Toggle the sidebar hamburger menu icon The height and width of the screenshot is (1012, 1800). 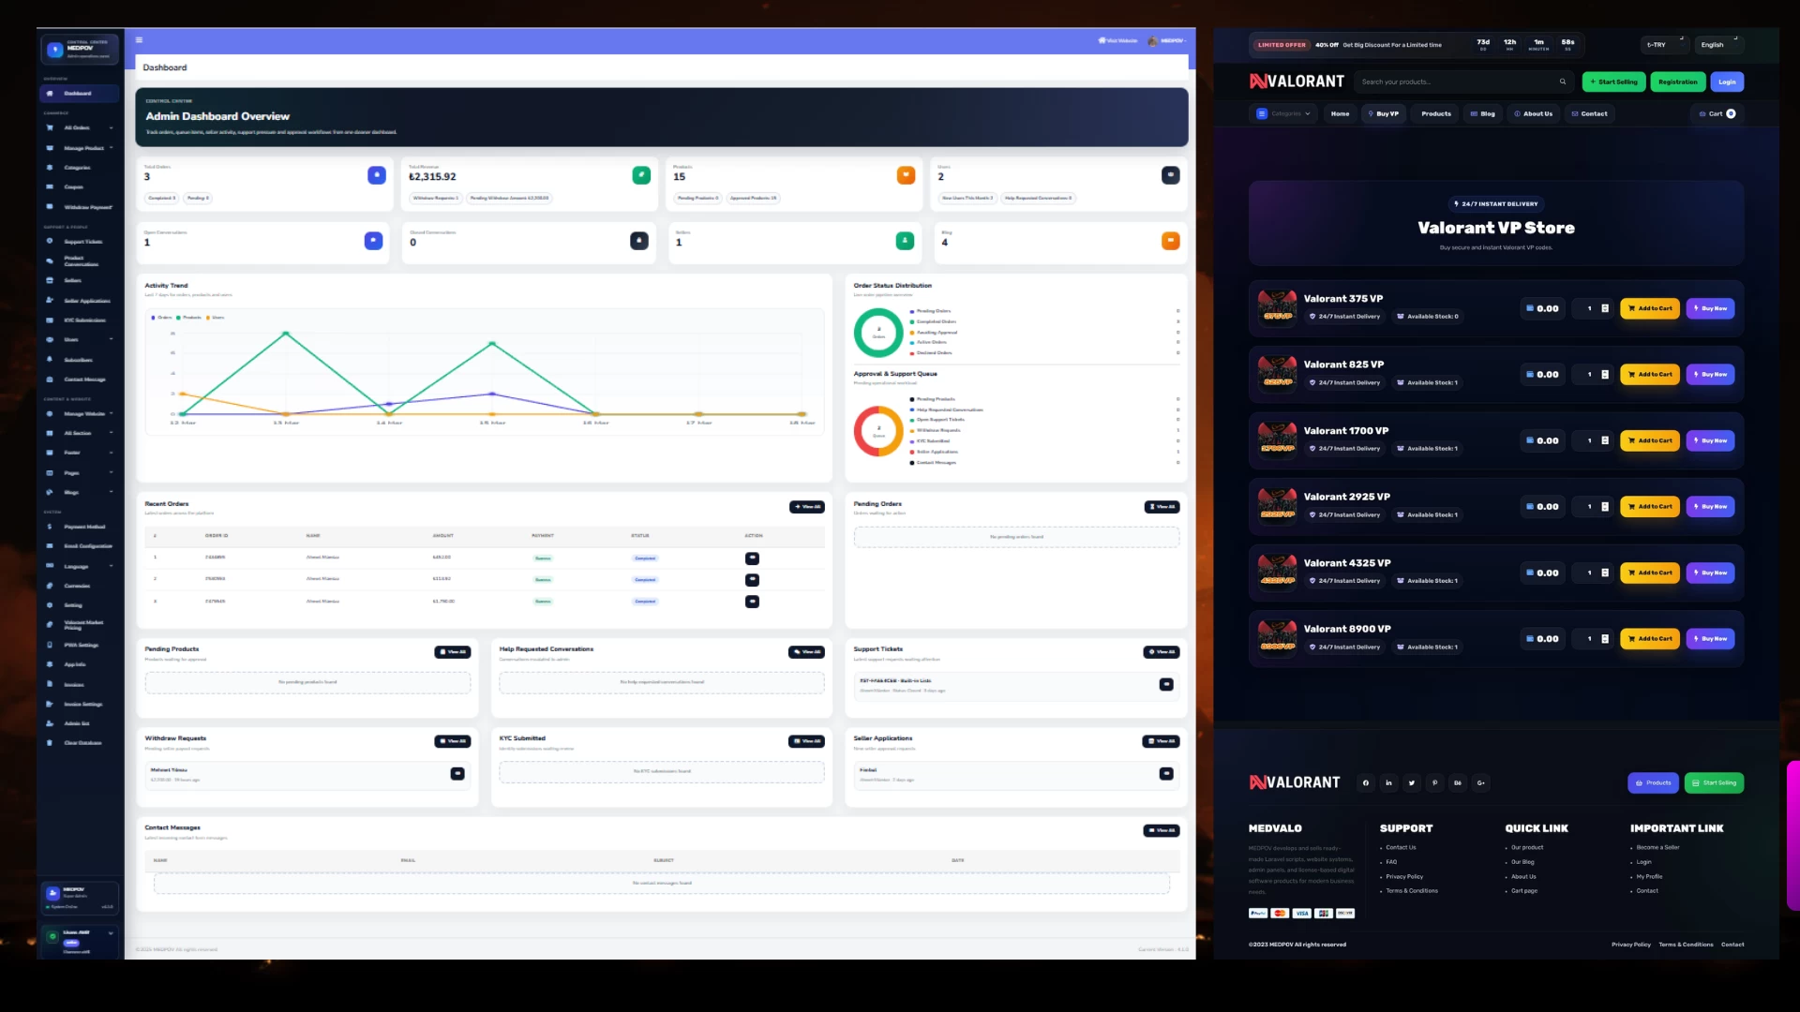[x=139, y=40]
